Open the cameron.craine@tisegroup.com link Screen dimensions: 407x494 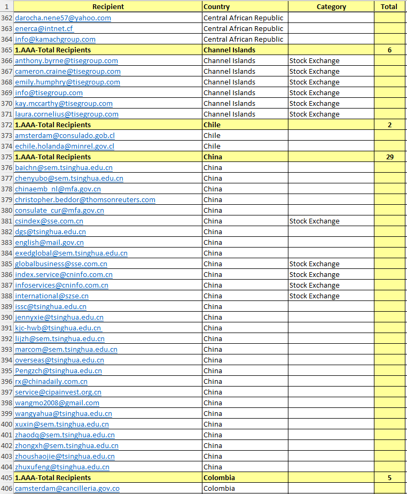coord(68,72)
